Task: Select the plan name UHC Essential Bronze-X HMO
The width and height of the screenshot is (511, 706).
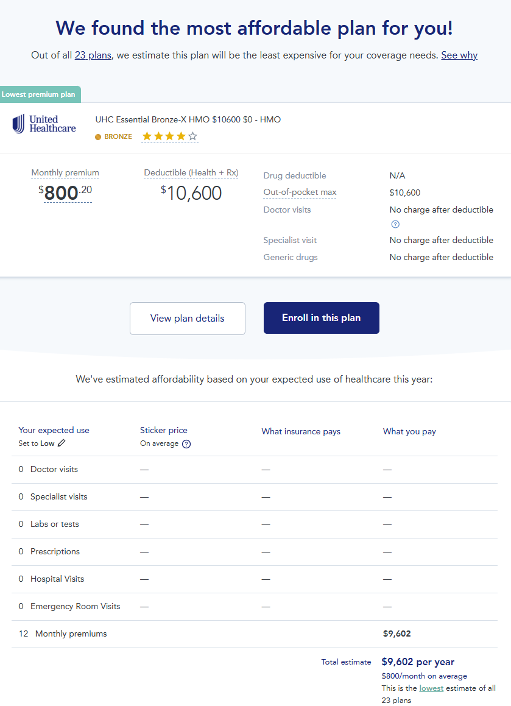Action: [188, 120]
